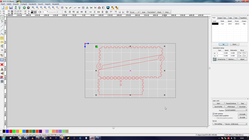Open Photoshop from the taskbar
Screen dimensions: 249x140
coord(98,138)
